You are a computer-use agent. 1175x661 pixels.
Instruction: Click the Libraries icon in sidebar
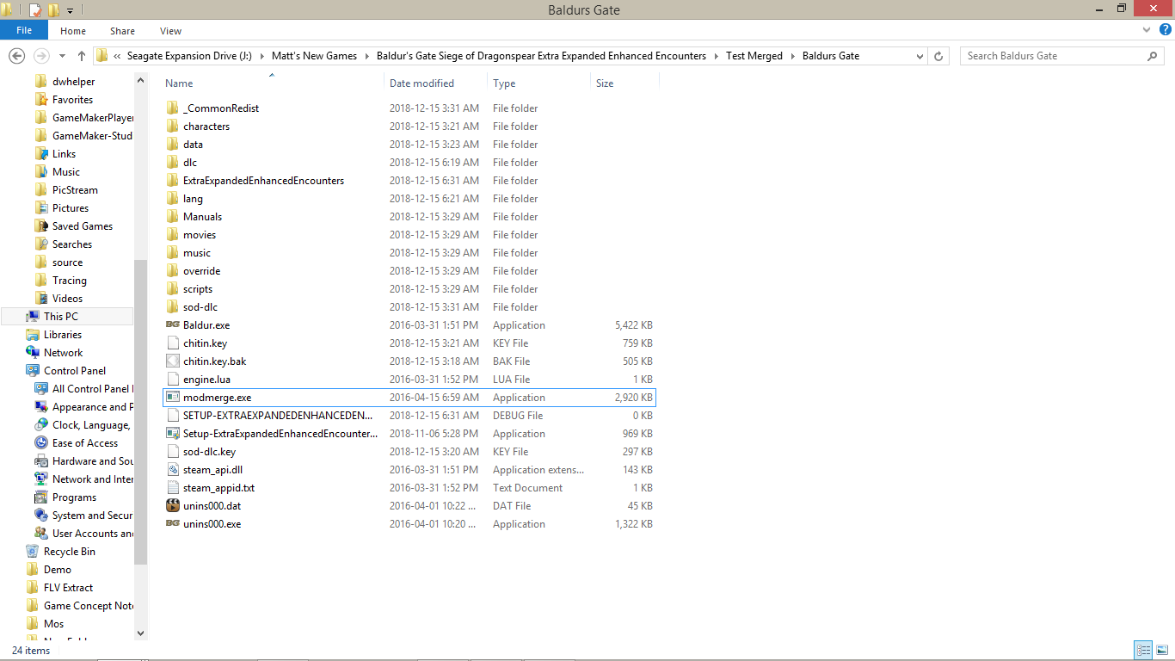(x=33, y=335)
